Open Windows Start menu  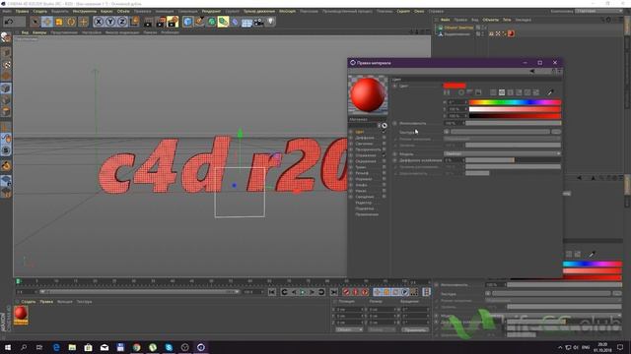(8, 347)
